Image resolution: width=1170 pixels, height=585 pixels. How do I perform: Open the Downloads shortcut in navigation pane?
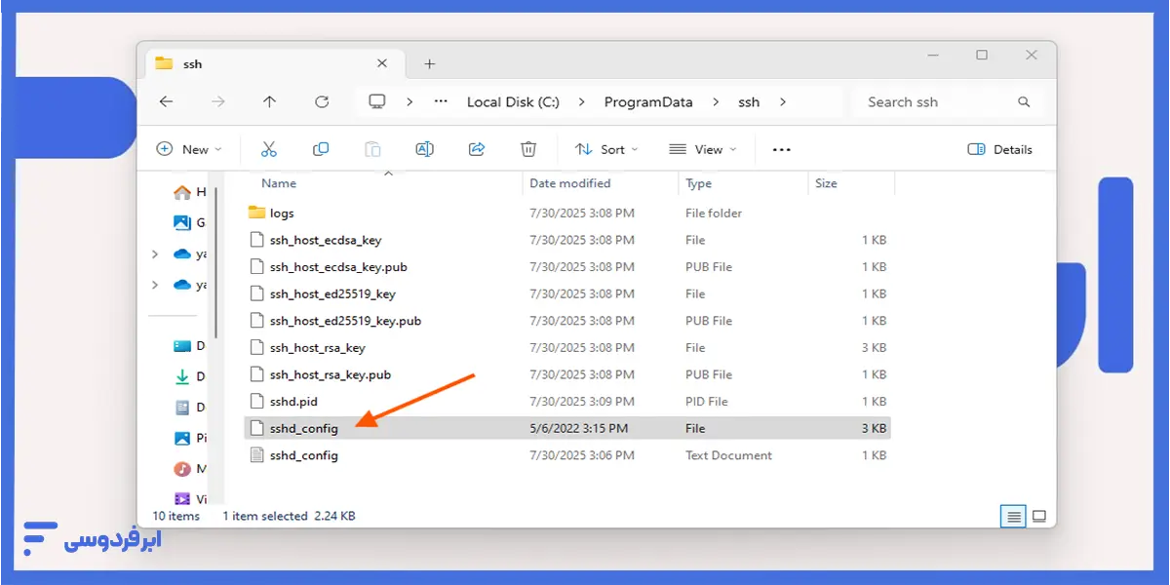(x=189, y=376)
